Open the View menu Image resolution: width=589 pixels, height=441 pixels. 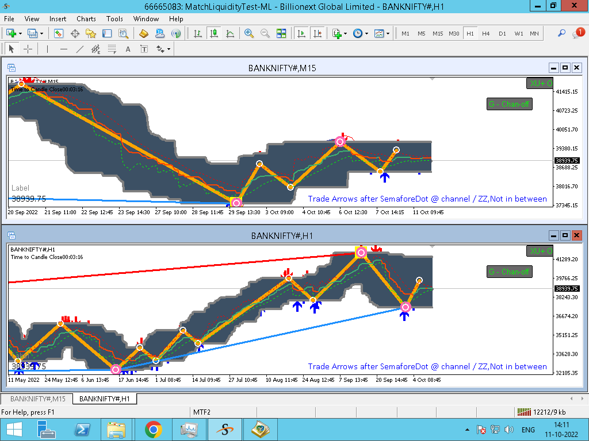click(32, 19)
